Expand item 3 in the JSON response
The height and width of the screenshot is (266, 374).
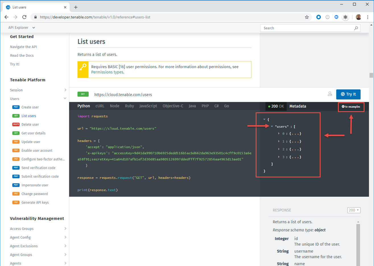click(279, 157)
